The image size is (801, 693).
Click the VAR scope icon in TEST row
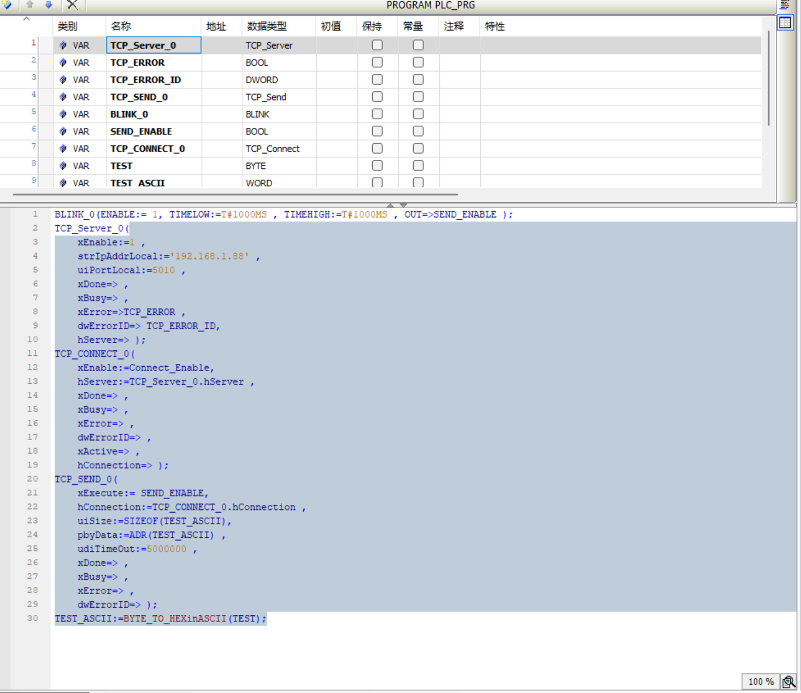tap(63, 166)
